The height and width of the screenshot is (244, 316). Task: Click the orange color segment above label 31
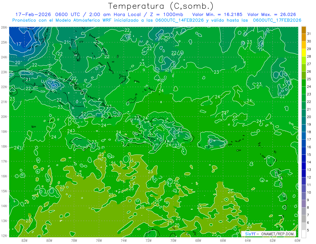point(304,30)
